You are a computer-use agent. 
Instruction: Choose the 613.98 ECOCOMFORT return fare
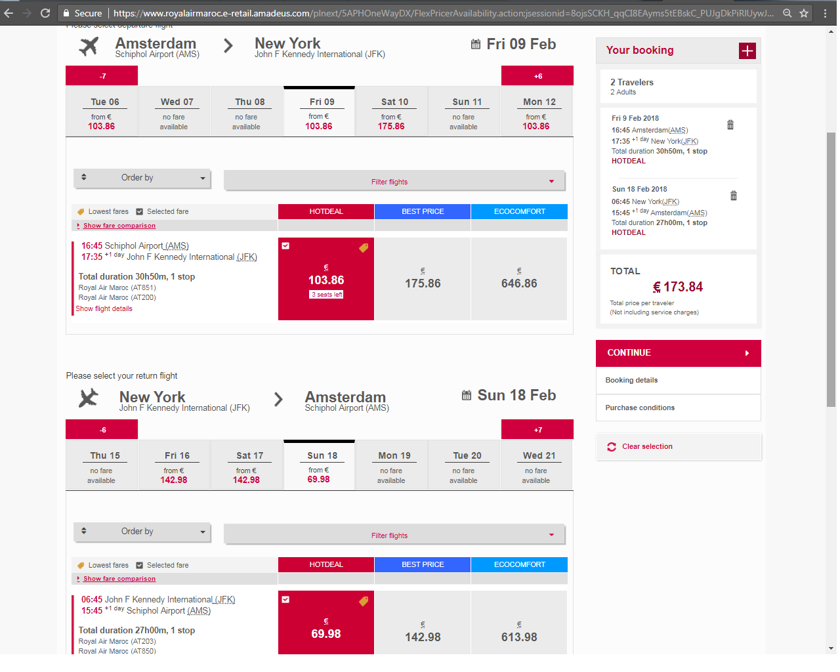point(519,623)
